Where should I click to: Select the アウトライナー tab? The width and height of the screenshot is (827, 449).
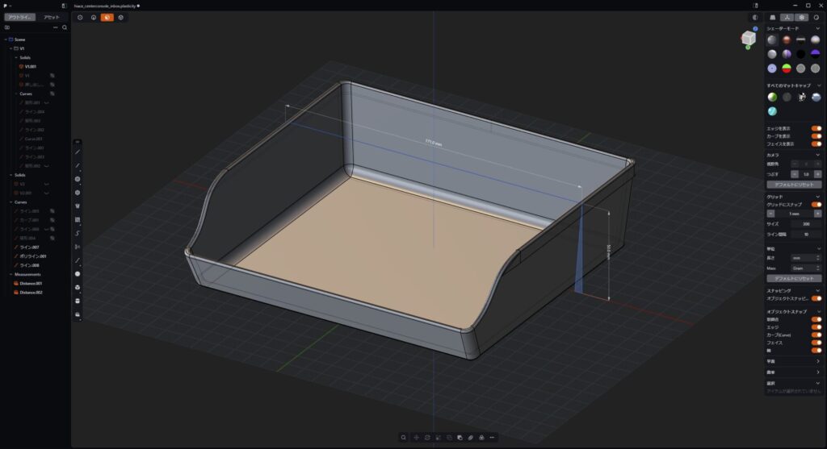pos(20,17)
